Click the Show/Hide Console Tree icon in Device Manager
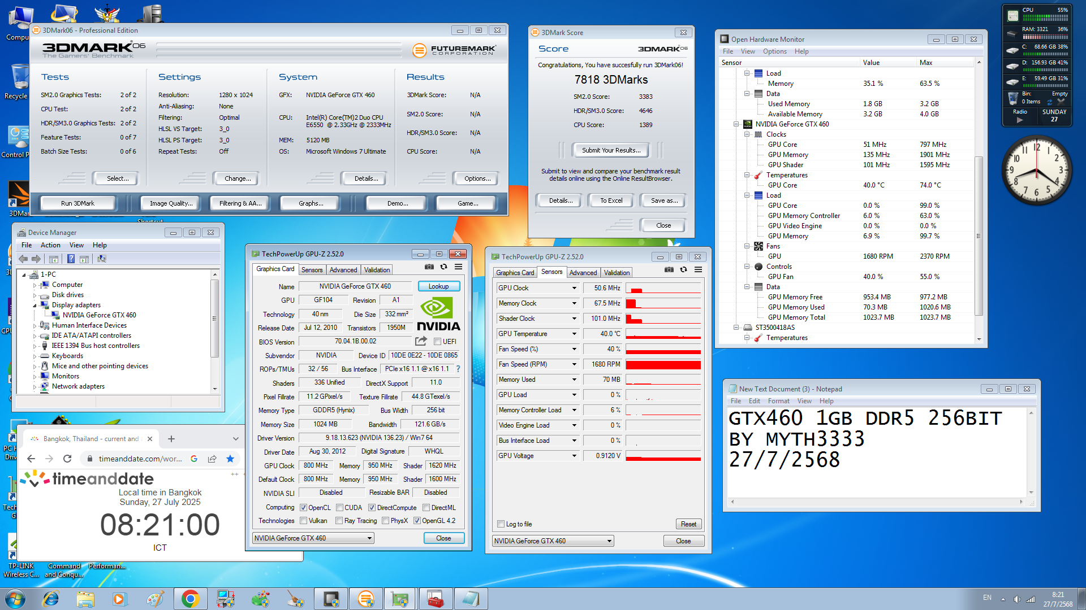Screen dimensions: 1086x610 click(54, 259)
